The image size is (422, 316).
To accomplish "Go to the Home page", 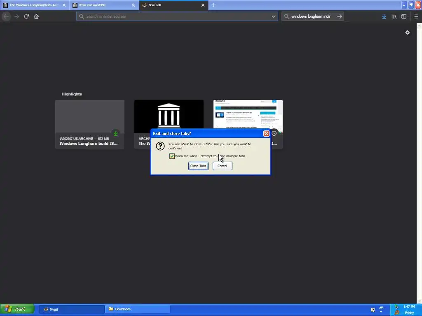I will coord(36,16).
